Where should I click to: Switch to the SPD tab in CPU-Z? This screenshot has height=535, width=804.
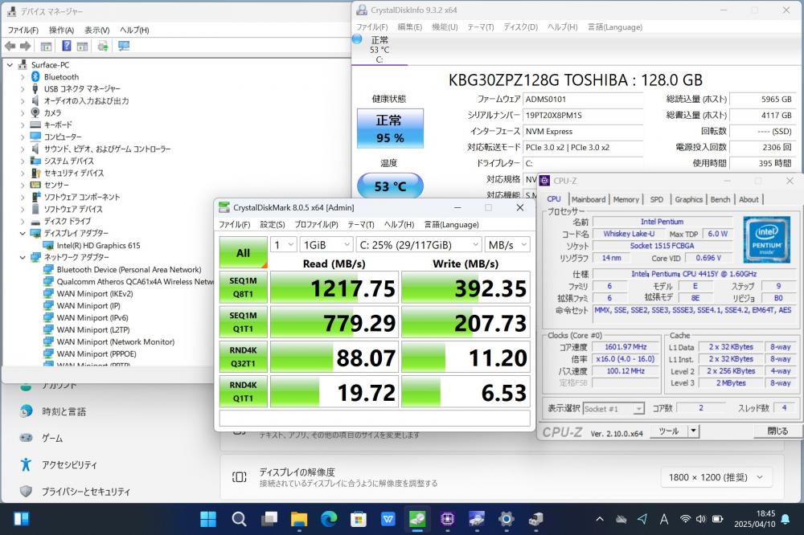coord(657,199)
